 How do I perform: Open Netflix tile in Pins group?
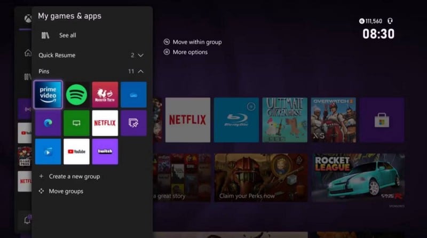point(105,123)
